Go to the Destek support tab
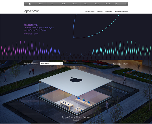 [108, 4]
